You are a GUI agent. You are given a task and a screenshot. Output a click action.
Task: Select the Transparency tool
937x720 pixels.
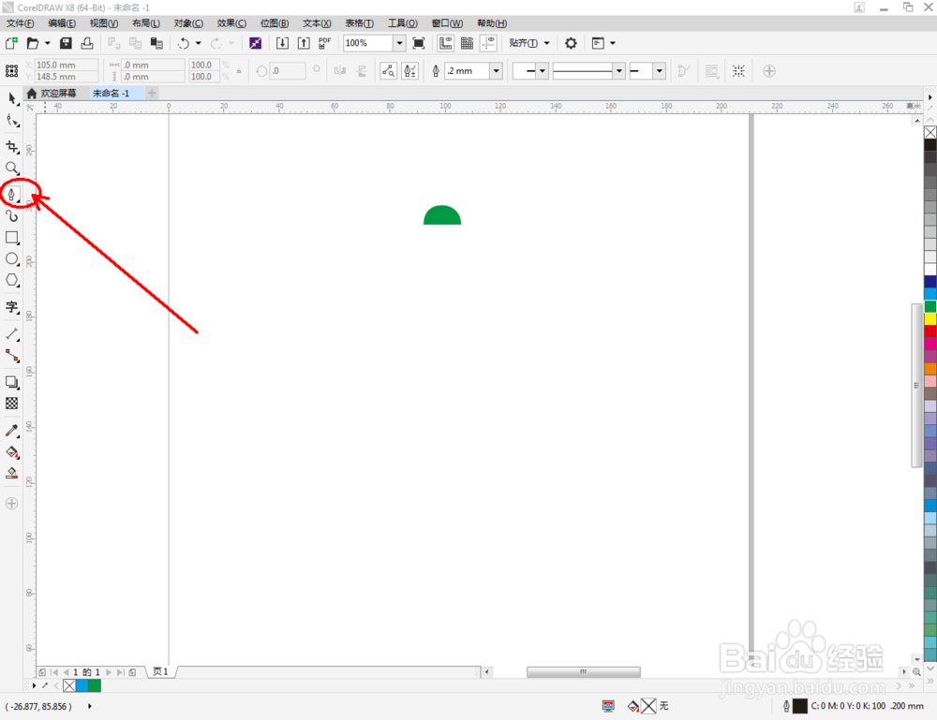pyautogui.click(x=12, y=404)
